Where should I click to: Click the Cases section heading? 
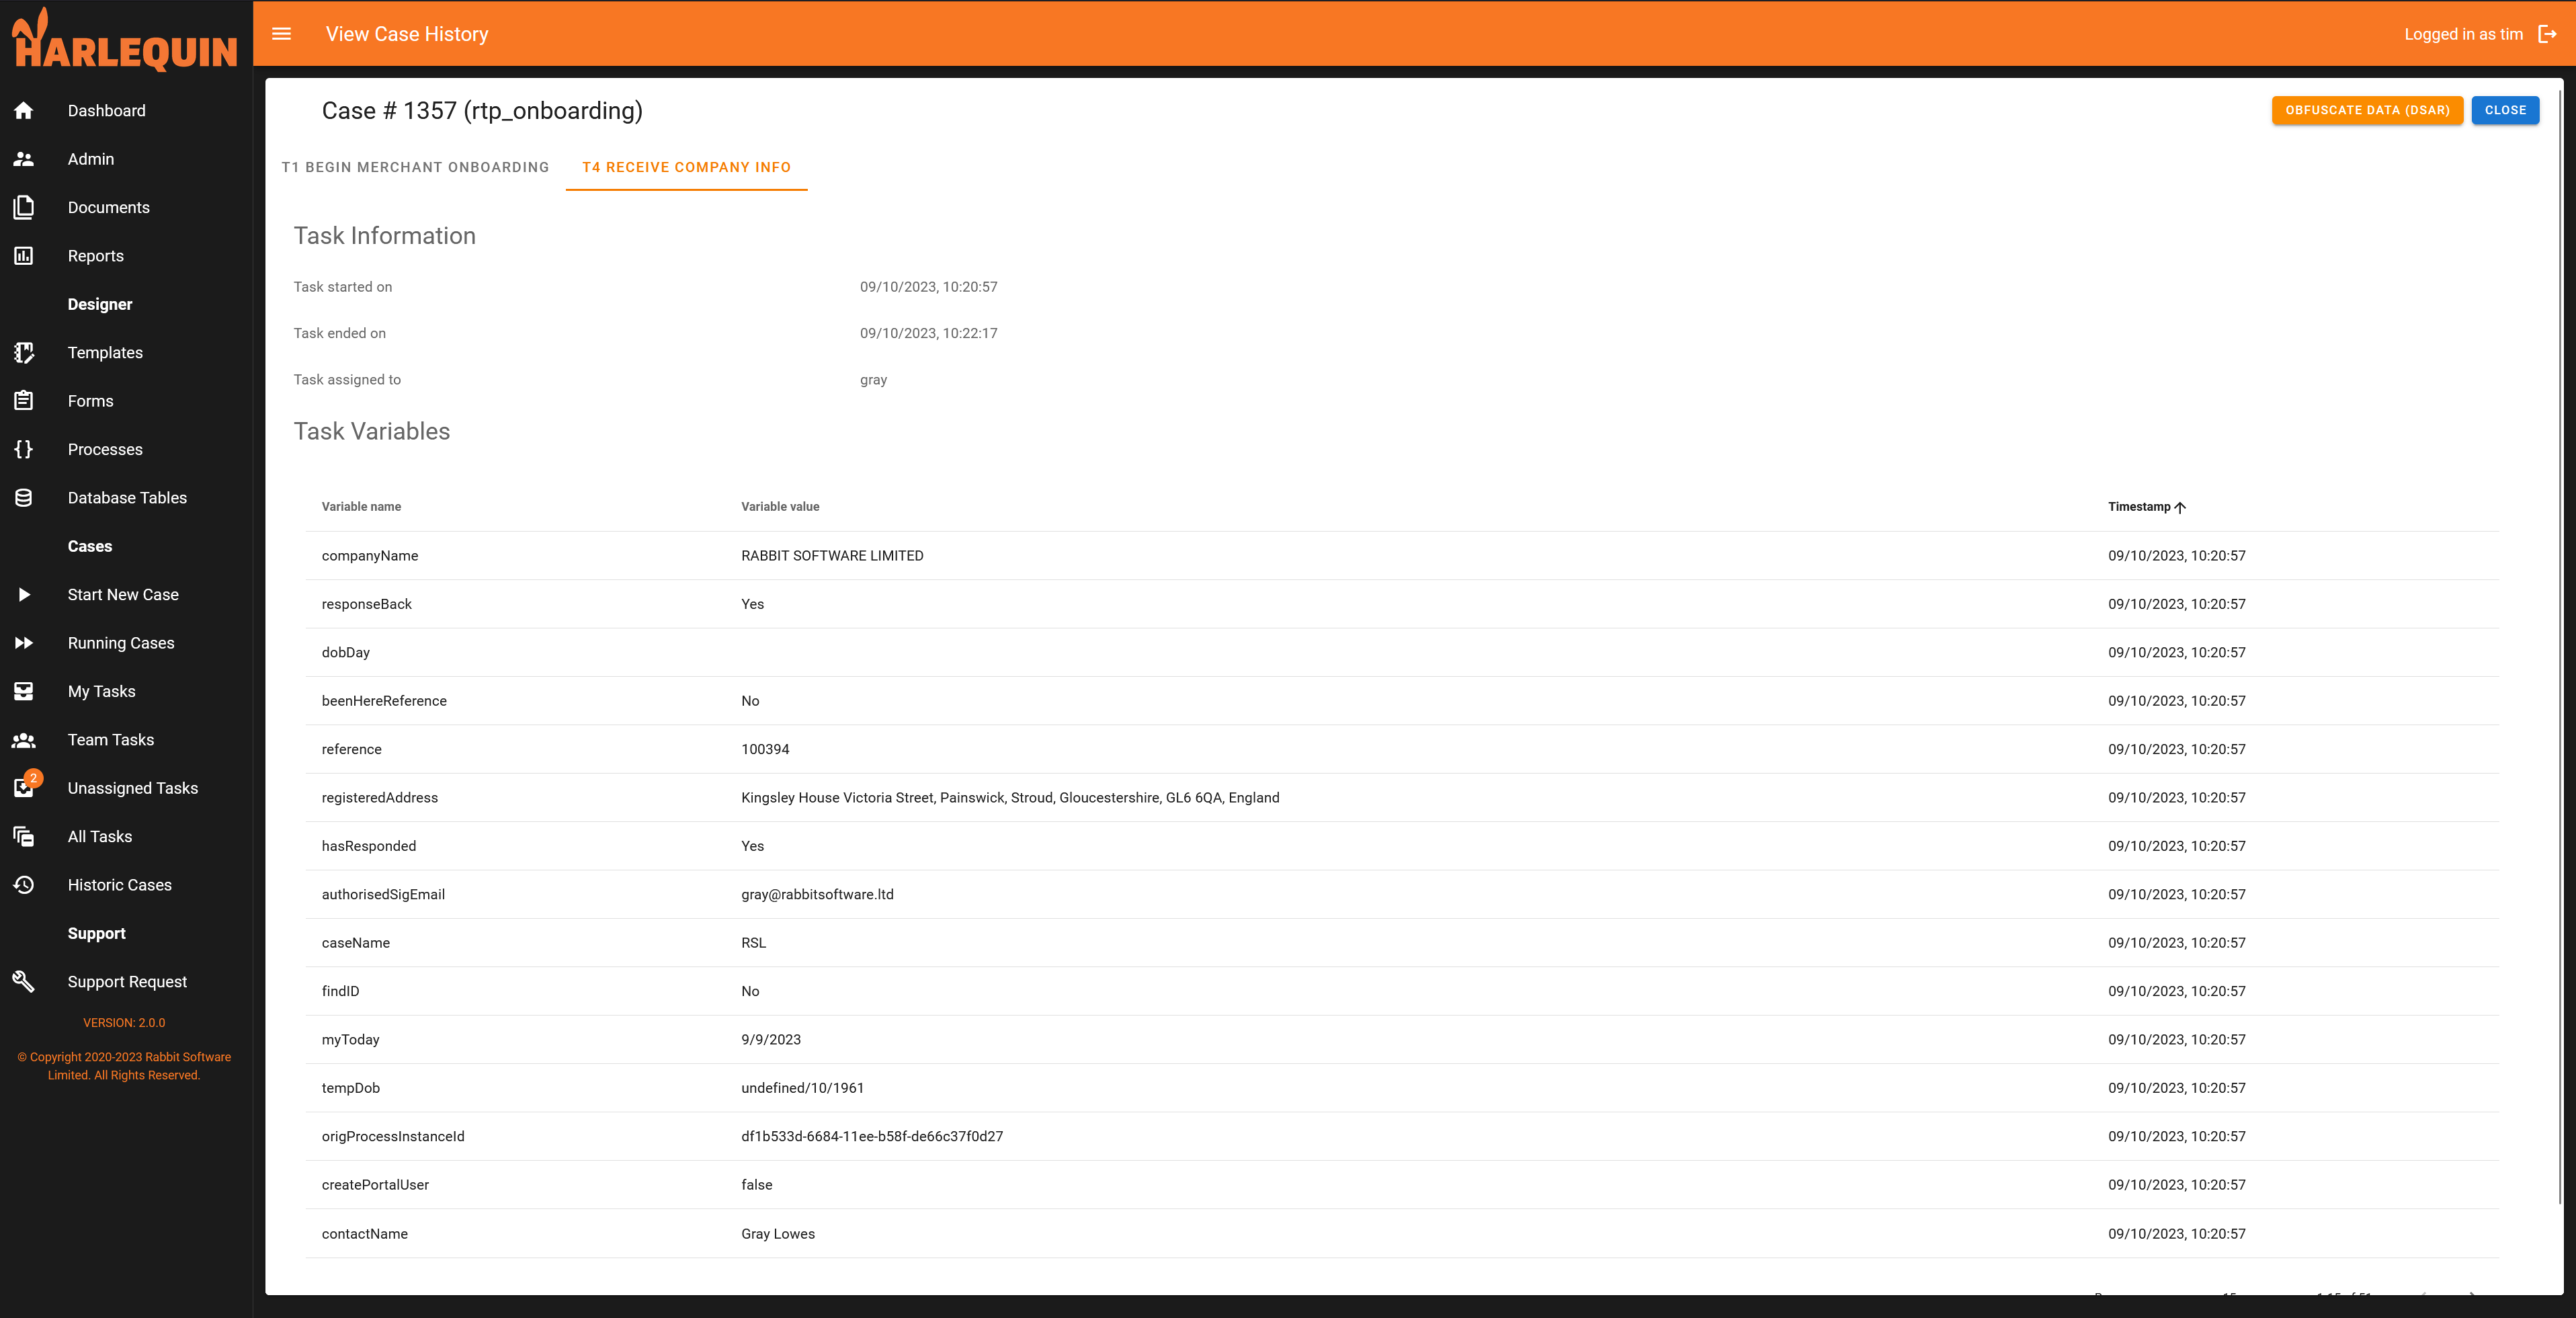click(x=90, y=546)
